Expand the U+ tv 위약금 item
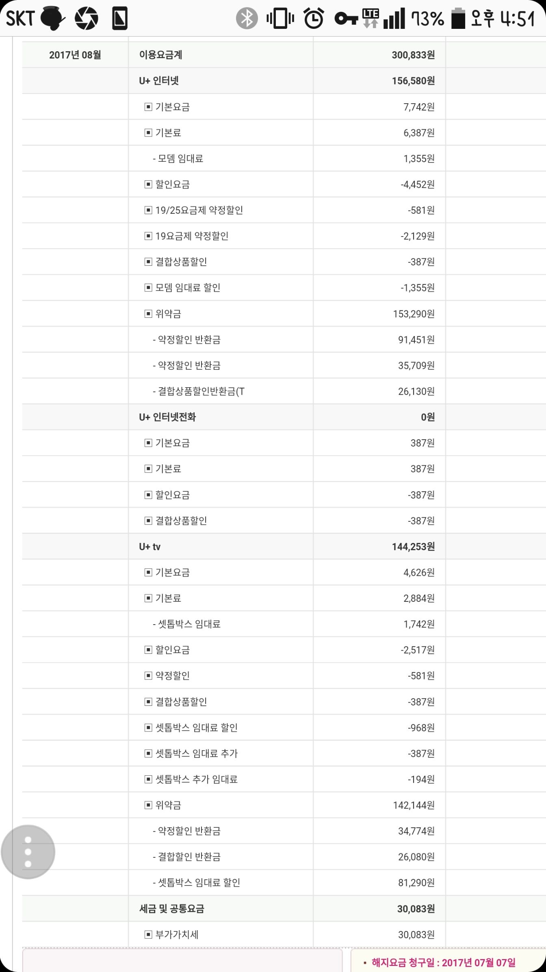 148,805
